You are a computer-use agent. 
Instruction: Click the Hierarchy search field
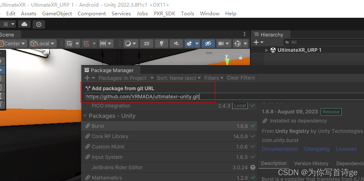[x=324, y=42]
